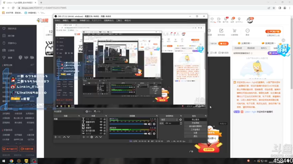The width and height of the screenshot is (293, 164).
Task: Click 启动虚拟摄像机 virtual camera button
Action: (x=196, y=126)
